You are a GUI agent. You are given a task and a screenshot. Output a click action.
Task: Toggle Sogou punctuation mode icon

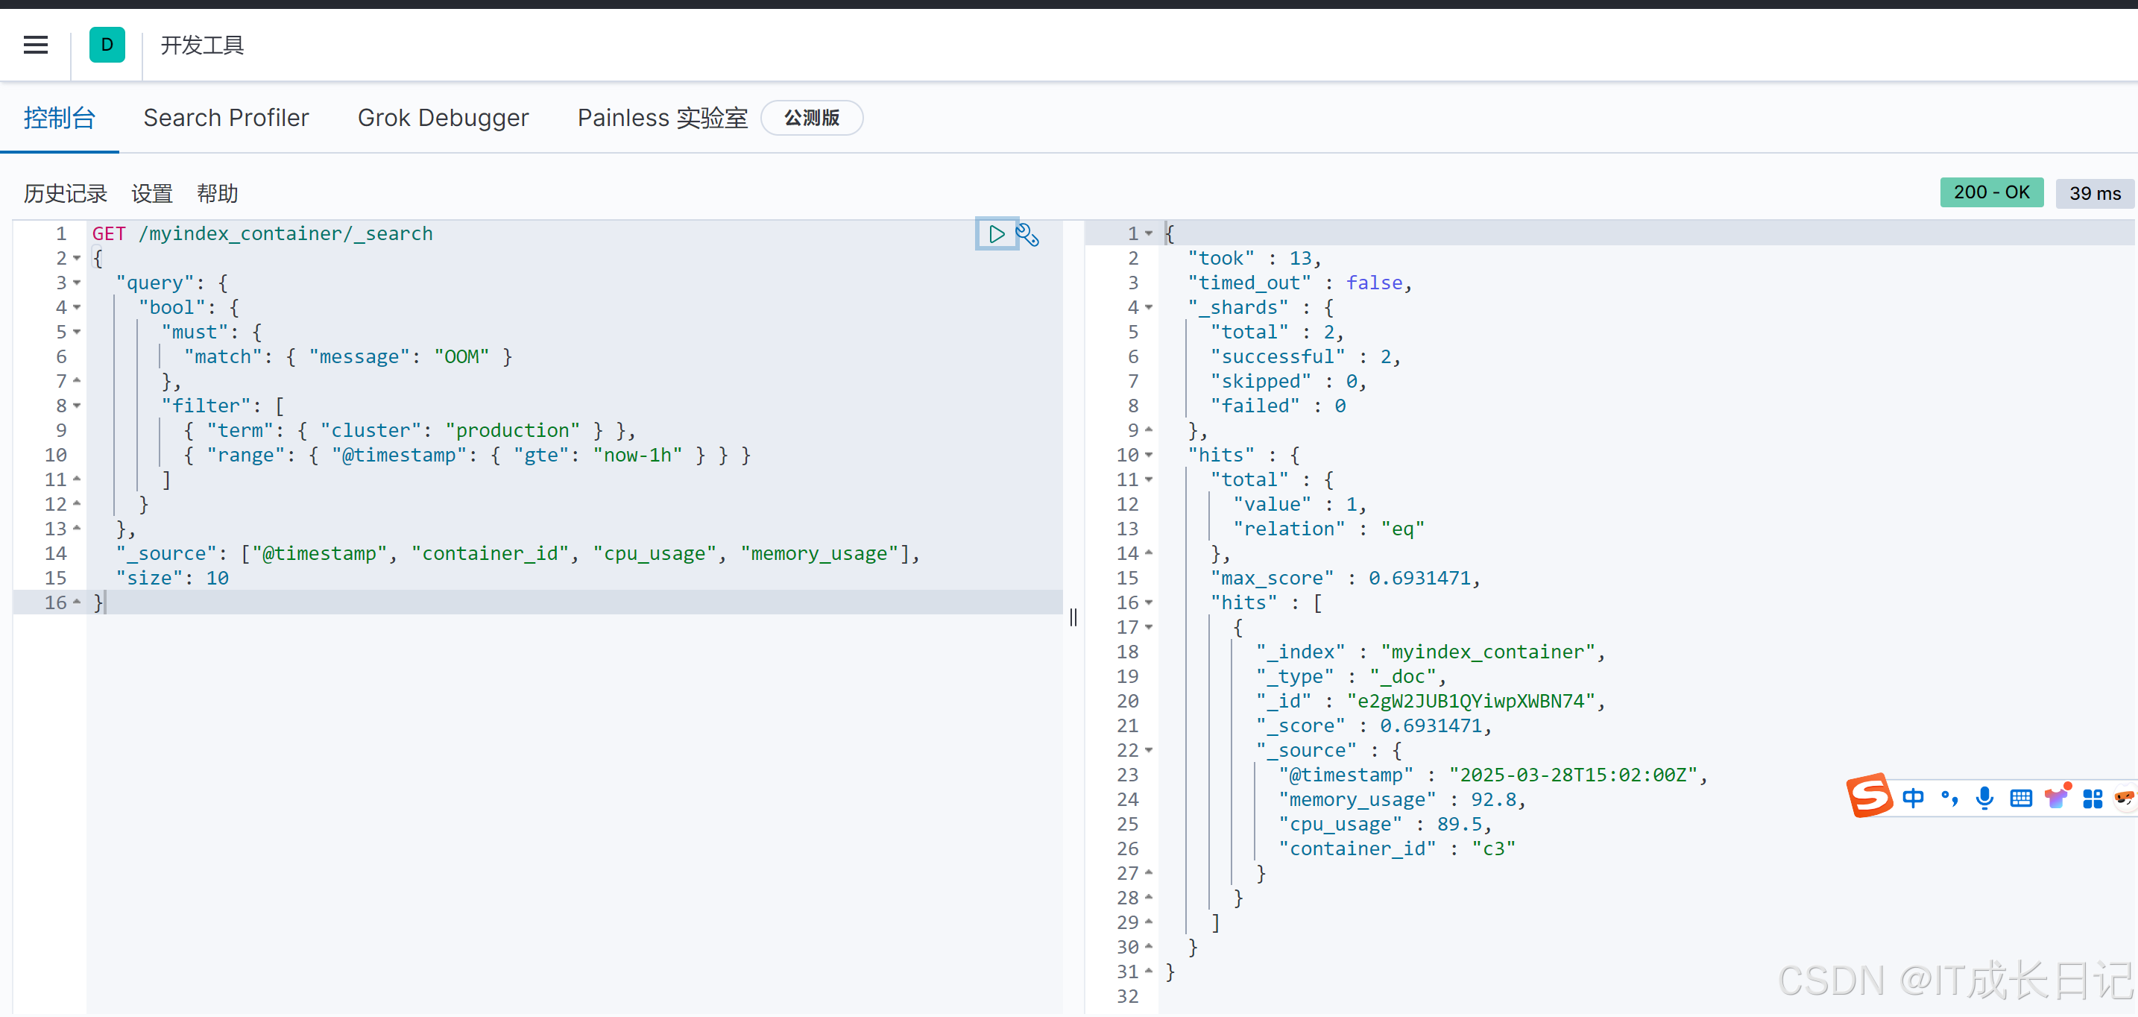[1949, 798]
